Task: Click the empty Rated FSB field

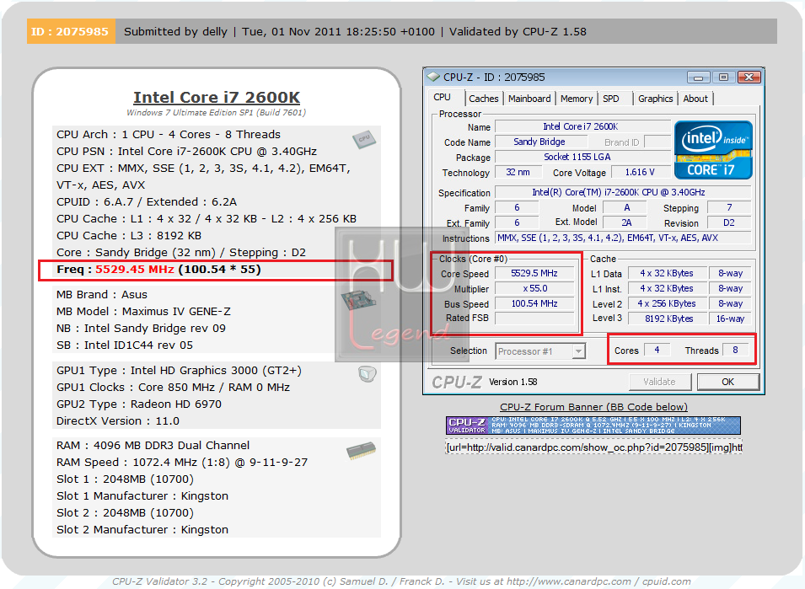Action: pyautogui.click(x=534, y=319)
